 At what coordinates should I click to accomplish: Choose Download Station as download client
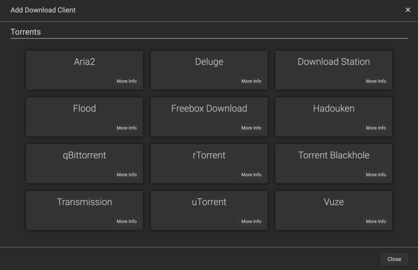[x=333, y=62]
